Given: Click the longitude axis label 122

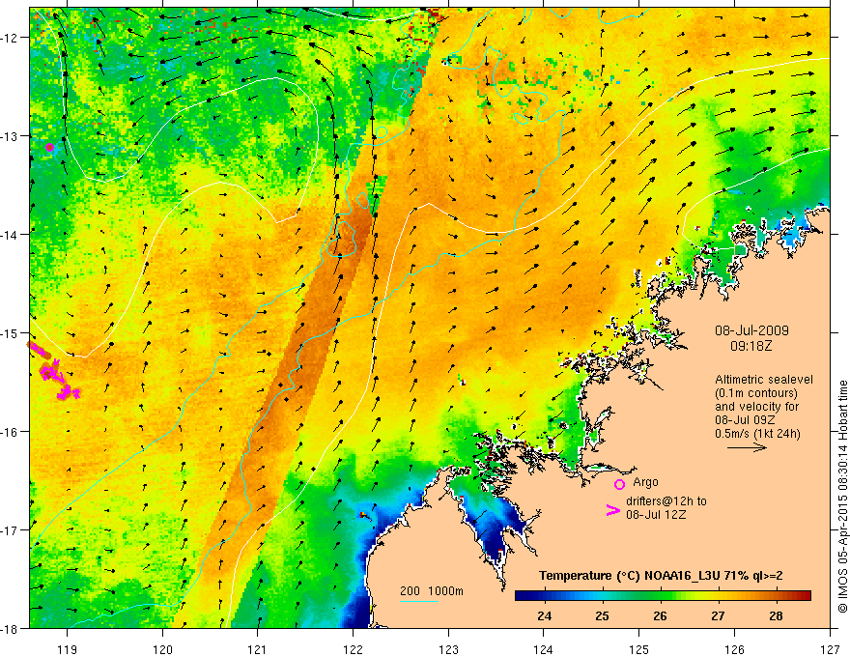Looking at the screenshot, I should [x=353, y=649].
